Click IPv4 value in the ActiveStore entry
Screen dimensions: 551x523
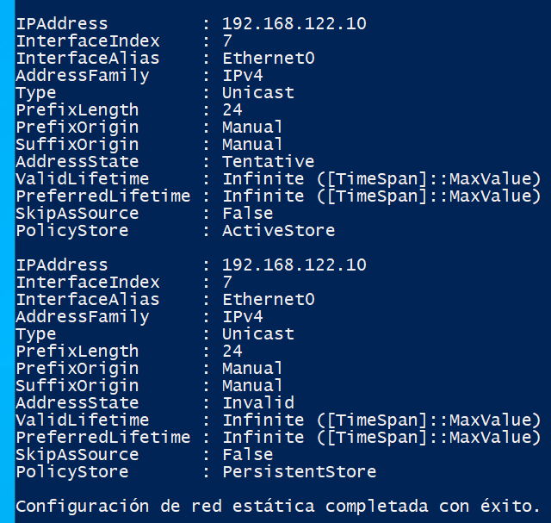242,76
